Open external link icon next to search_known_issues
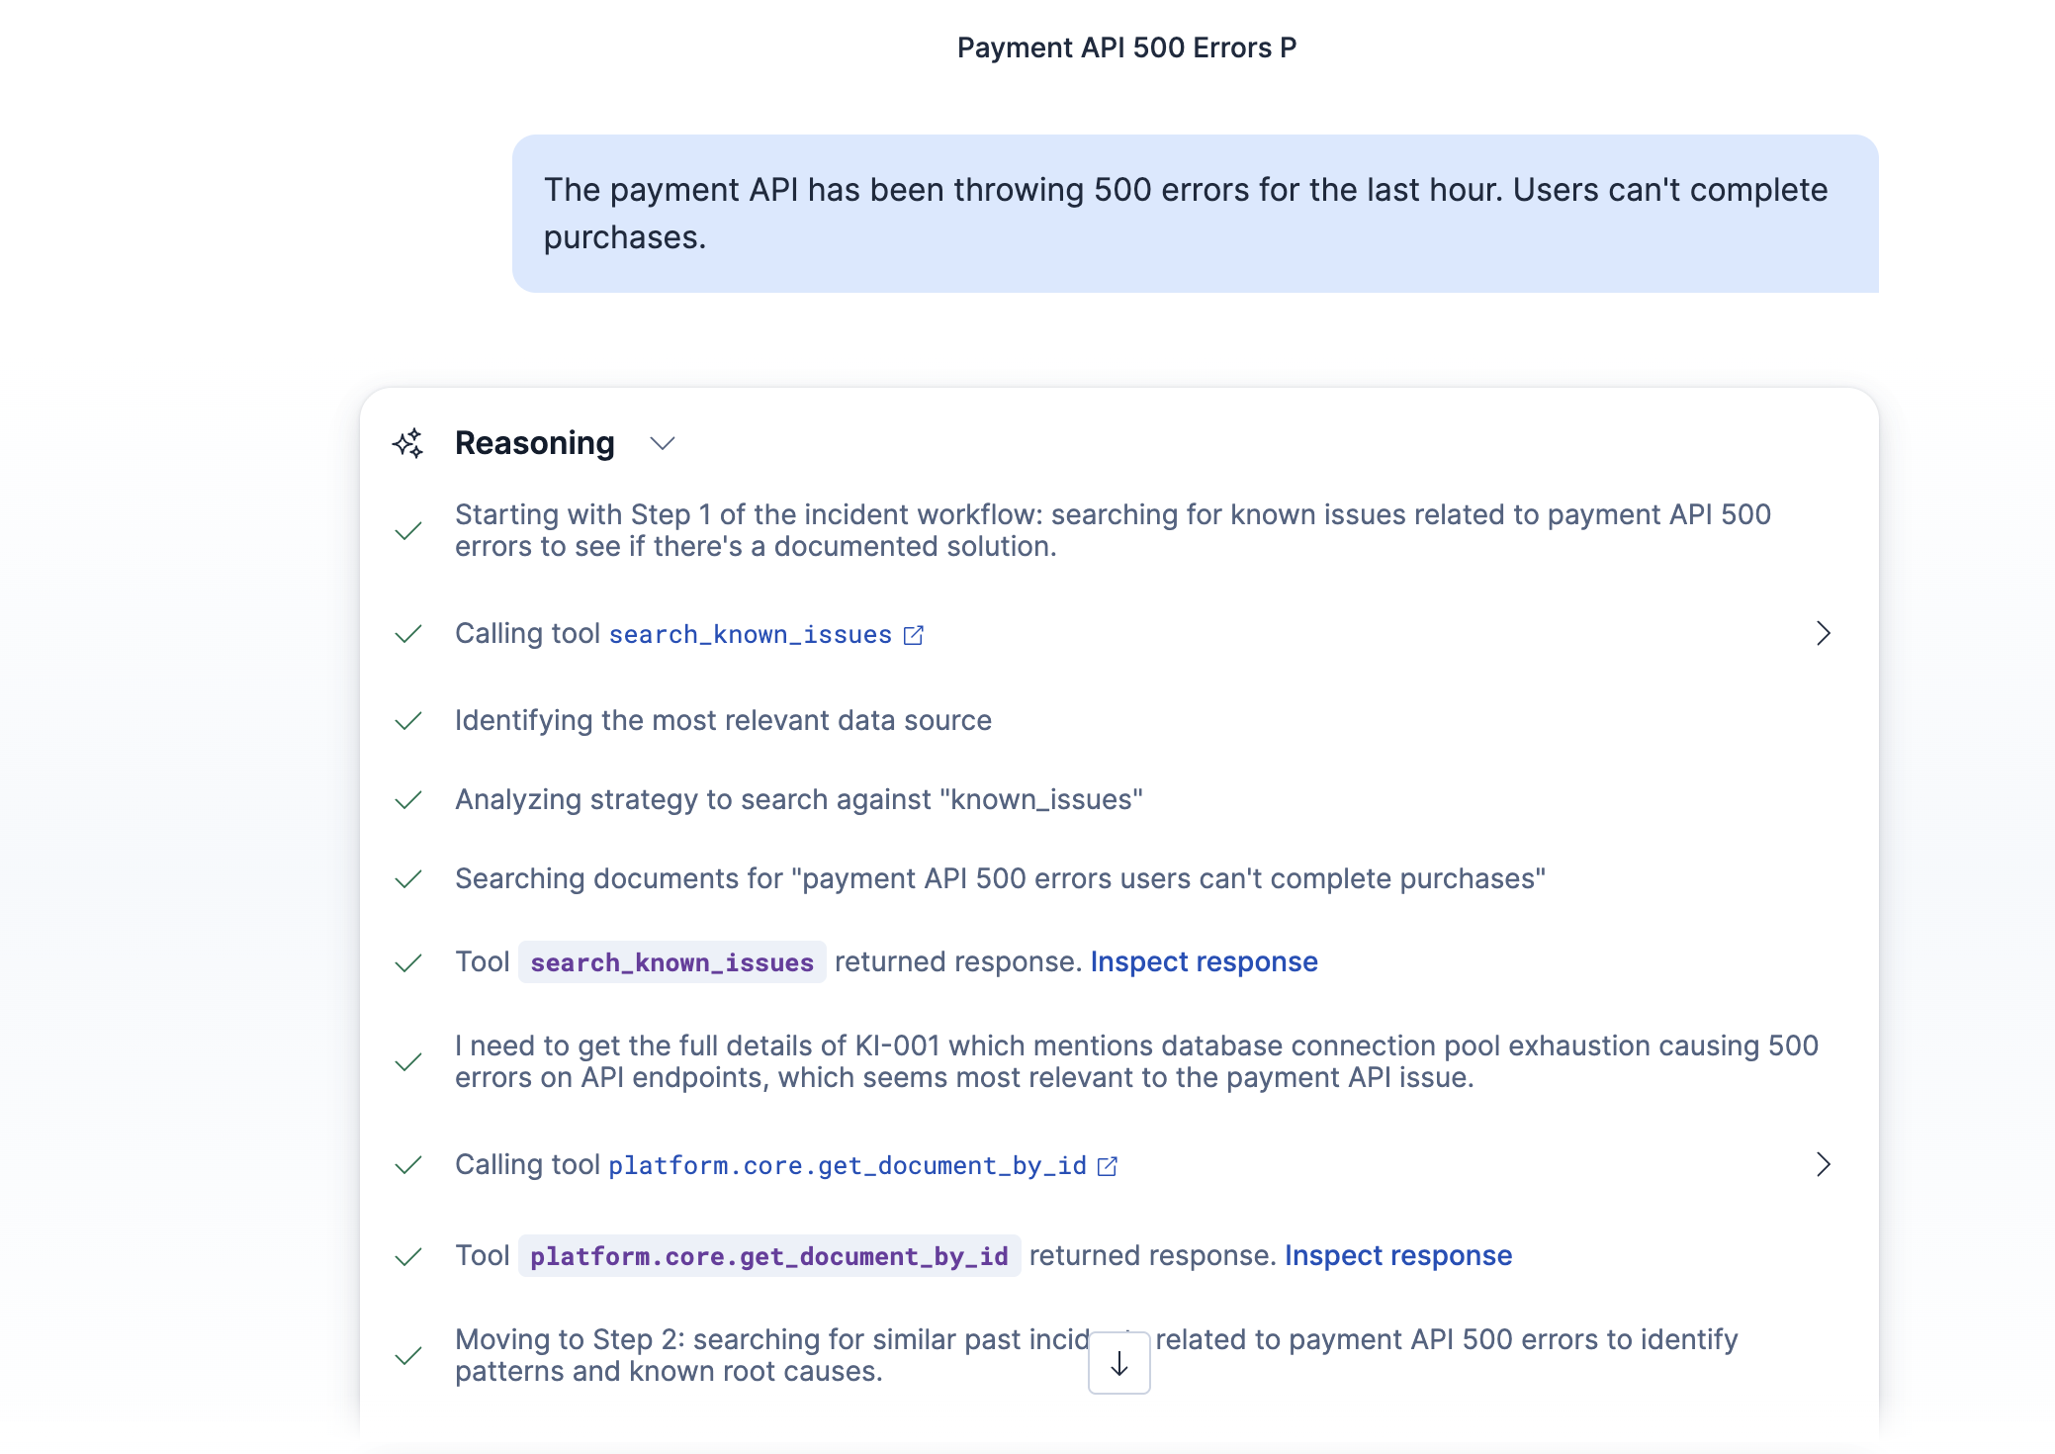Image resolution: width=2055 pixels, height=1454 pixels. (914, 635)
